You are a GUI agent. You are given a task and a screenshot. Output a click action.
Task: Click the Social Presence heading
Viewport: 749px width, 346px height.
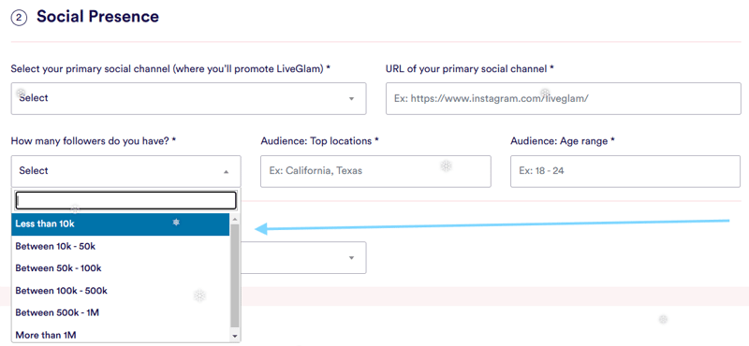point(98,17)
